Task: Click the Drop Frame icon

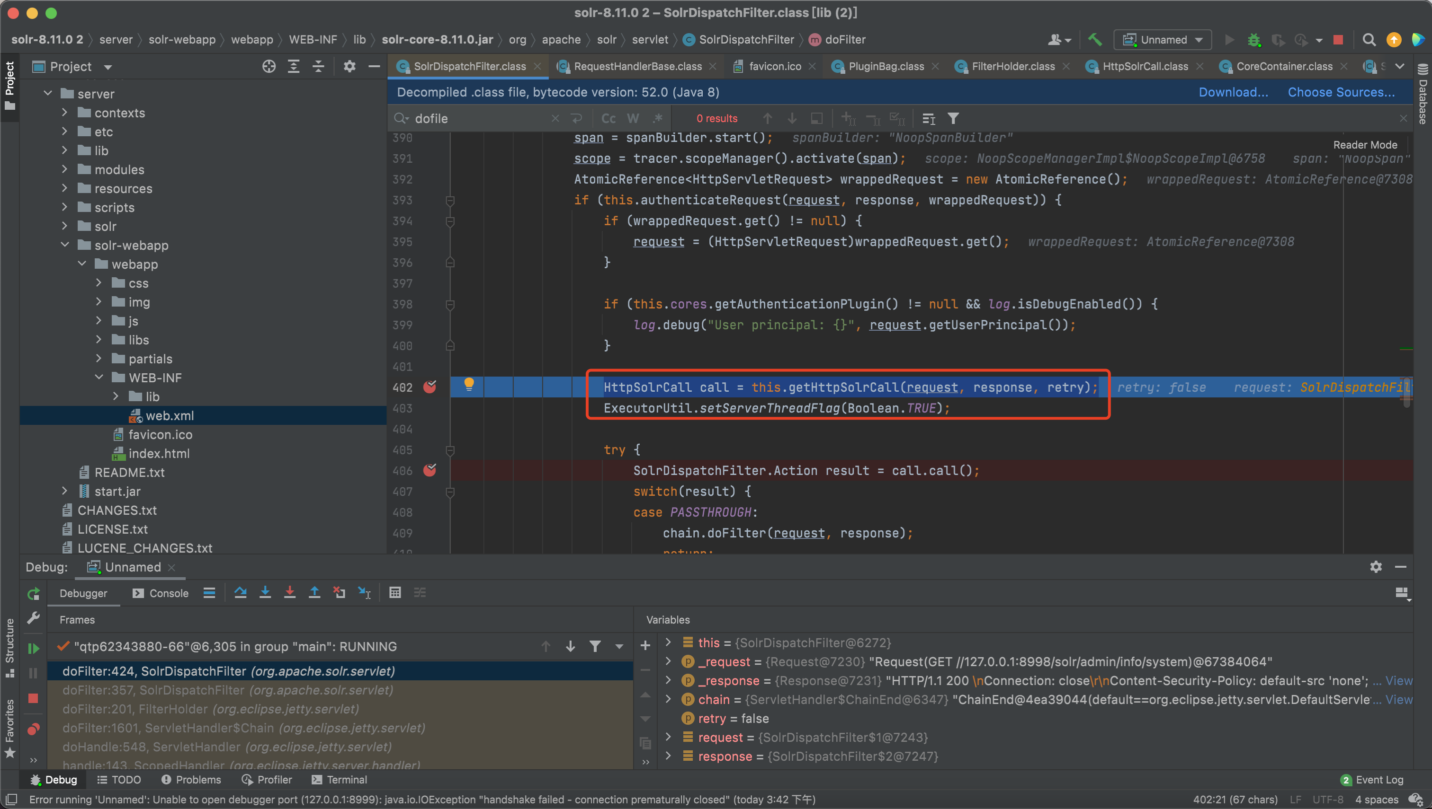Action: [x=339, y=593]
